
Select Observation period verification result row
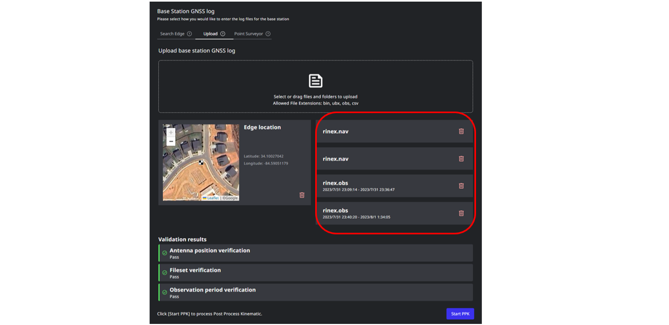click(x=316, y=292)
